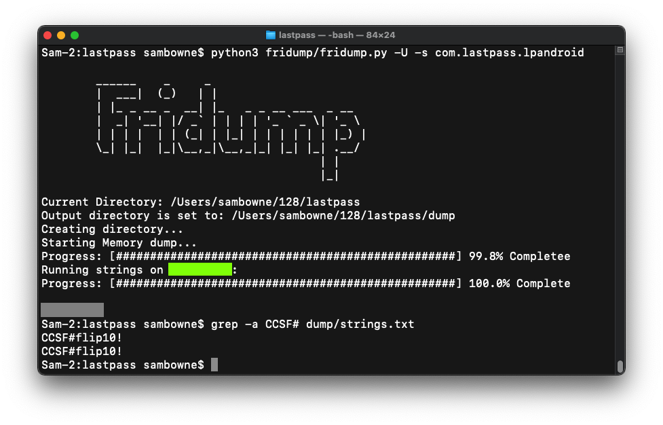Click the red close window button
The height and width of the screenshot is (425, 663).
click(48, 35)
